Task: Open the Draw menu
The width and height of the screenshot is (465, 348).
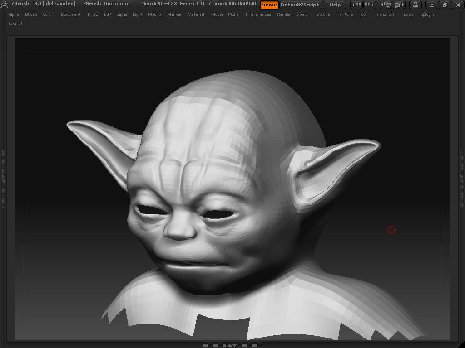Action: coord(93,14)
